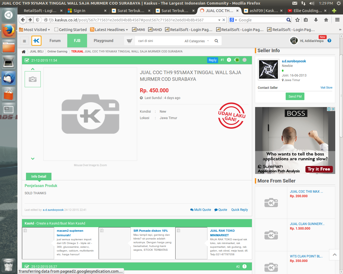This screenshot has width=343, height=274.
Task: Stop loading the page
Action: (224, 20)
